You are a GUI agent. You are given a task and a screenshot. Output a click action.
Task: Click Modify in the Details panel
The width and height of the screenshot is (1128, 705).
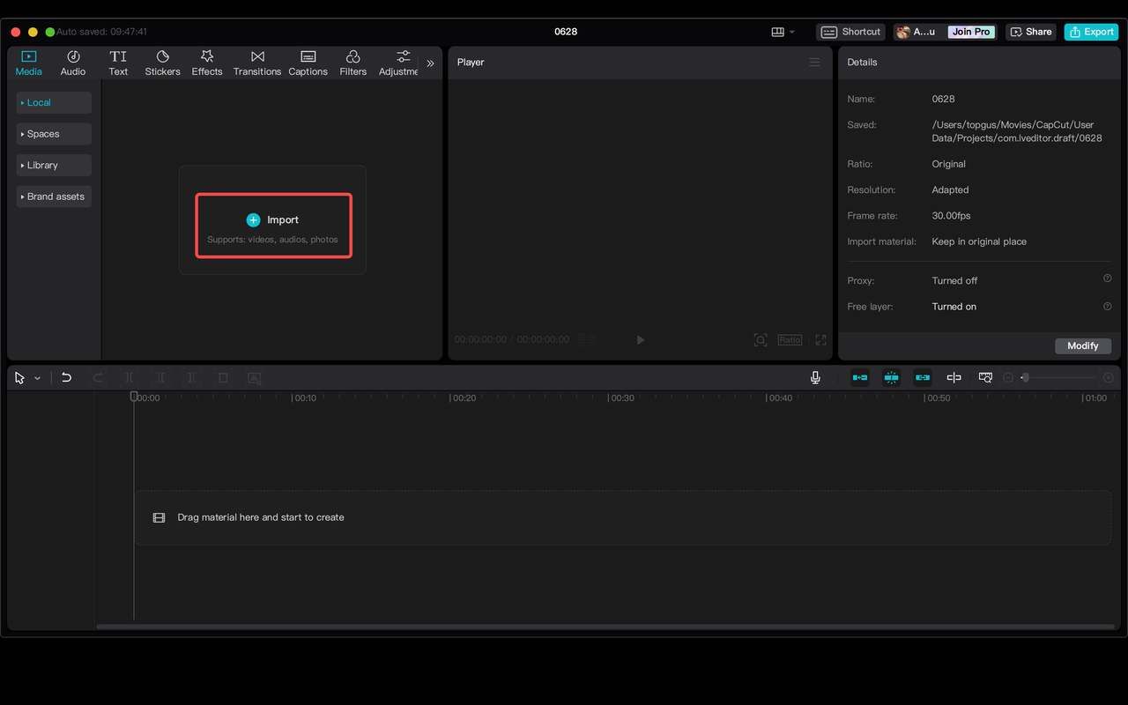[1082, 345]
